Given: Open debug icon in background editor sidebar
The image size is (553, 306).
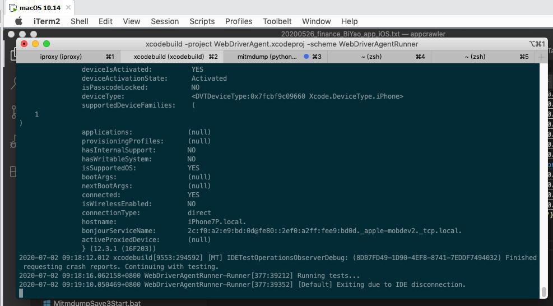Looking at the screenshot, I should (13, 142).
